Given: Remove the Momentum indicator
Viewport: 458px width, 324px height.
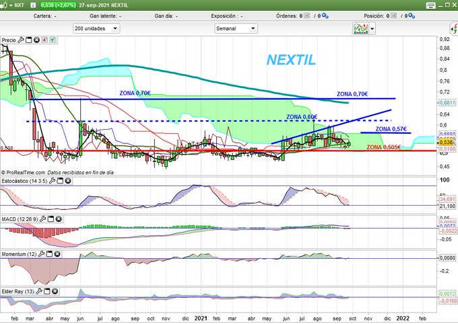Looking at the screenshot, I should pos(57,254).
